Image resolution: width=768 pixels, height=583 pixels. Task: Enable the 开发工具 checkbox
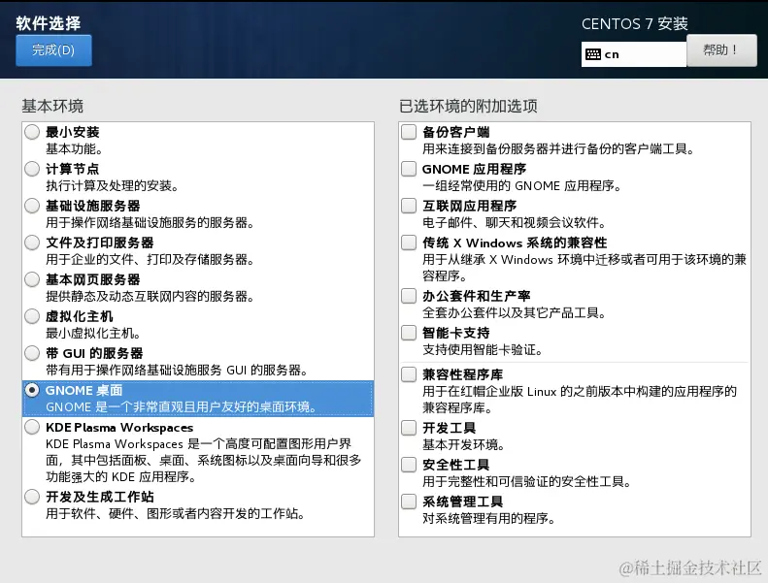(409, 428)
